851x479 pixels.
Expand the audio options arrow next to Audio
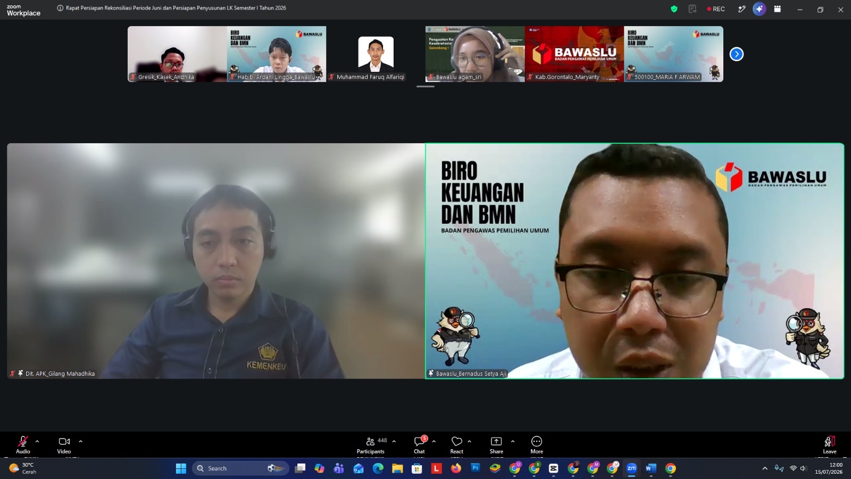point(37,441)
